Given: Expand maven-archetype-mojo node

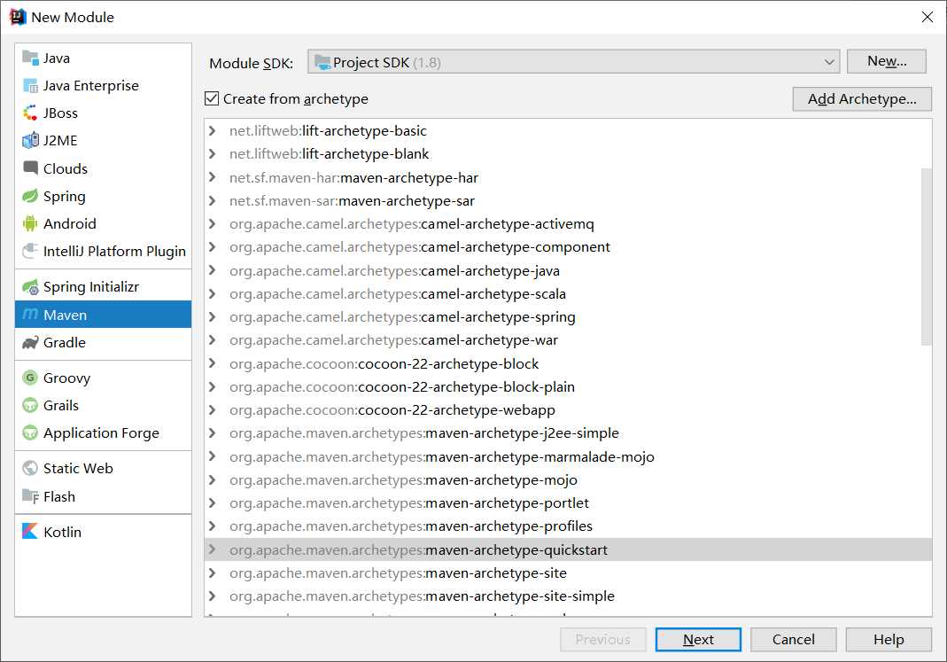Looking at the screenshot, I should (x=212, y=479).
